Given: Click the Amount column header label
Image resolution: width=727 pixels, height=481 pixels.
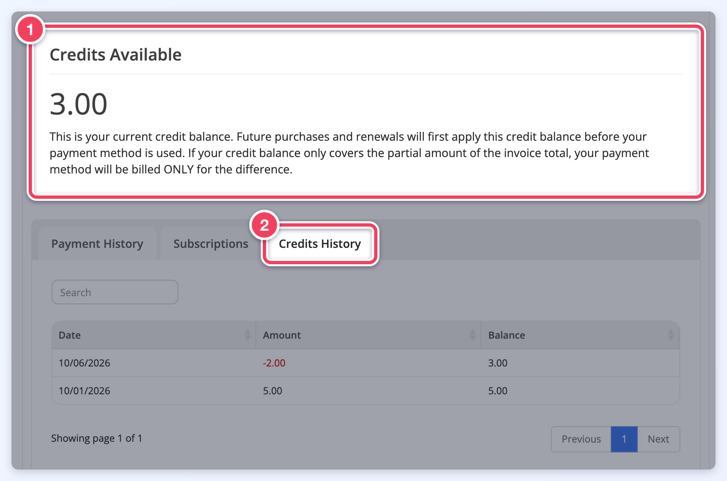Looking at the screenshot, I should [x=282, y=335].
